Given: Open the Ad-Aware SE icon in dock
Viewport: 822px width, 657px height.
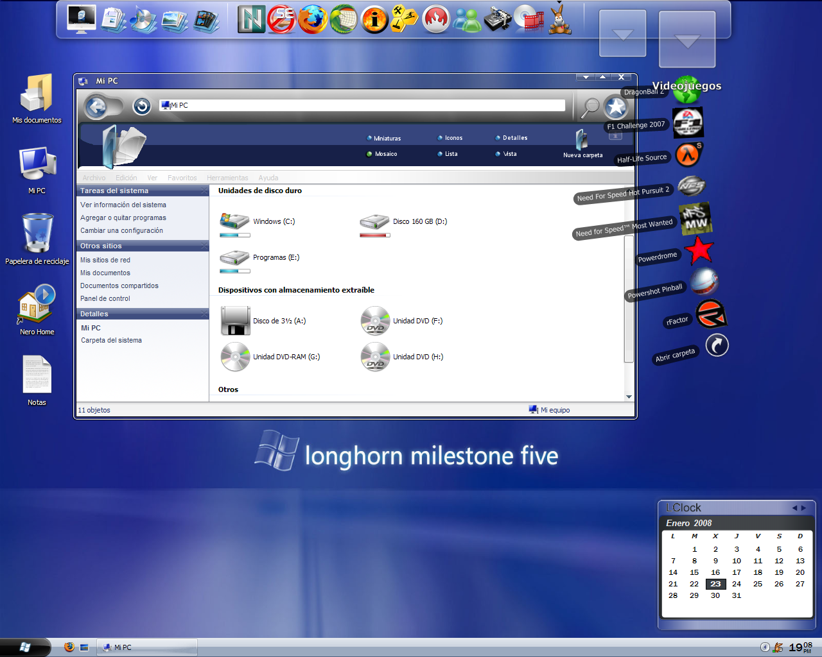Looking at the screenshot, I should (x=281, y=19).
